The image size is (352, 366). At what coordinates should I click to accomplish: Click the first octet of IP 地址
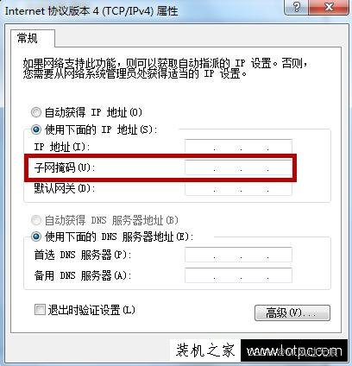(200, 147)
